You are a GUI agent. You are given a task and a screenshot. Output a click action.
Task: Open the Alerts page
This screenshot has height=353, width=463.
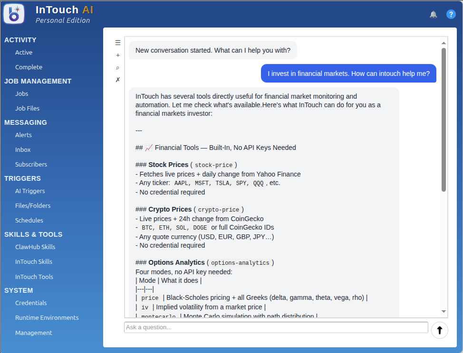(x=23, y=135)
